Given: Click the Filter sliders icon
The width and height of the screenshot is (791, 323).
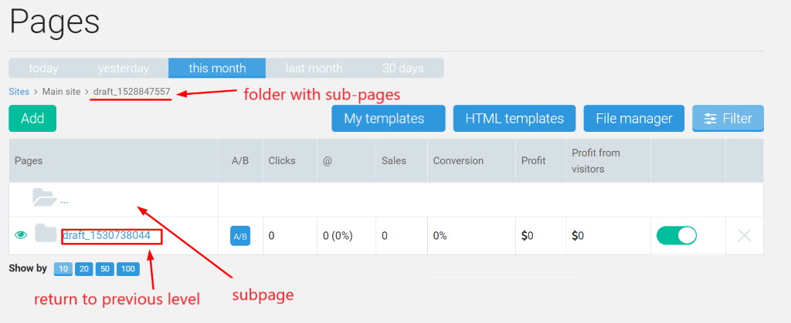Looking at the screenshot, I should coord(711,119).
